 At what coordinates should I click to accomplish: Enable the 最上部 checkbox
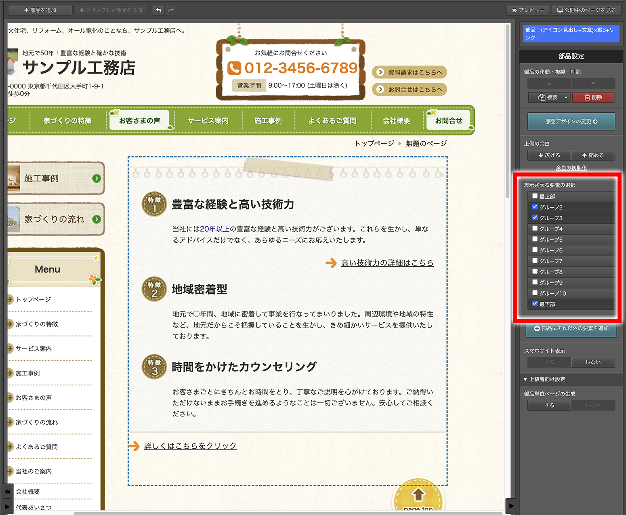535,196
